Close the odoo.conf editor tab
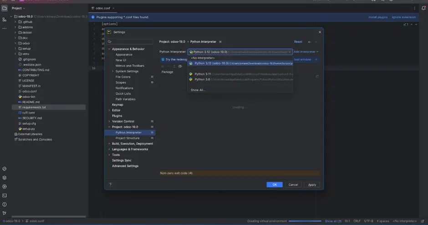The width and height of the screenshot is (428, 225). pyautogui.click(x=113, y=8)
